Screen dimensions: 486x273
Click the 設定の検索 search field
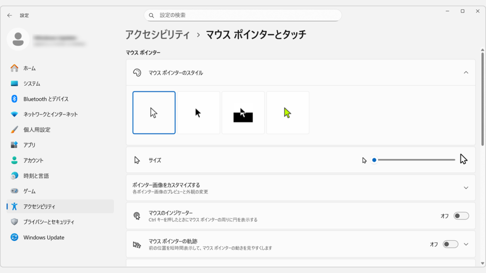[242, 15]
